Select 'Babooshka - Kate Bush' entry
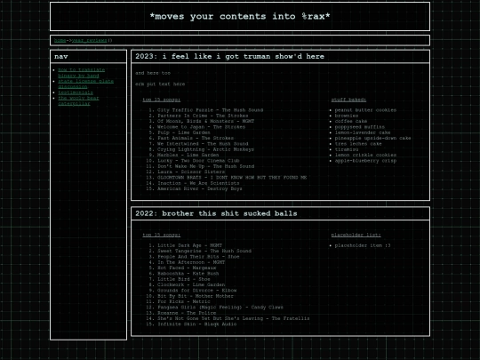480x360 pixels. (x=188, y=274)
